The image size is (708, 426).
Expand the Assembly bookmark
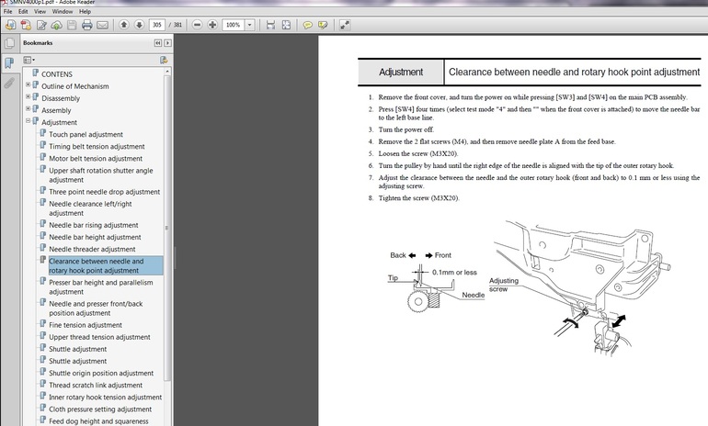28,108
